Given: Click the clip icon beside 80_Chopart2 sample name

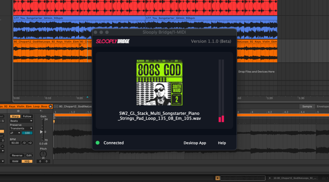Looking at the screenshot, I should [56, 106].
